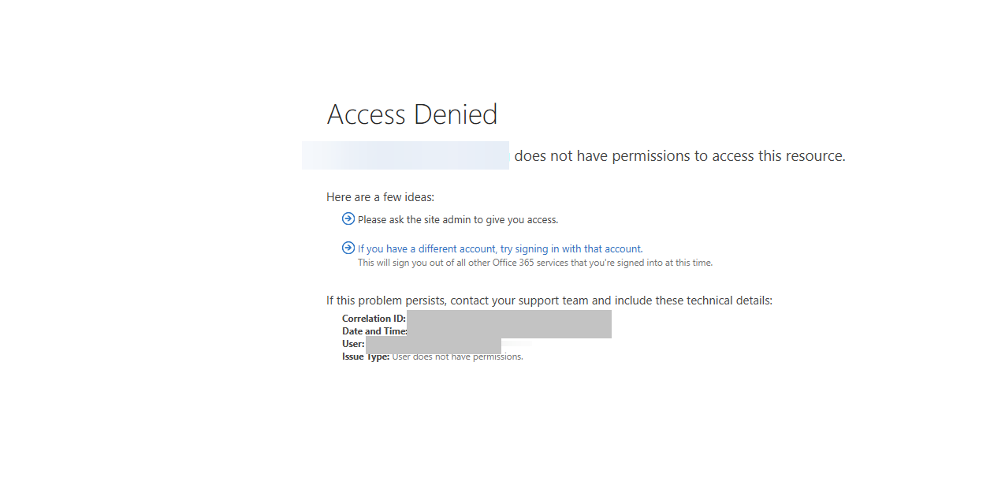
Task: Click the 'Correlation ID:' label
Action: tap(374, 319)
